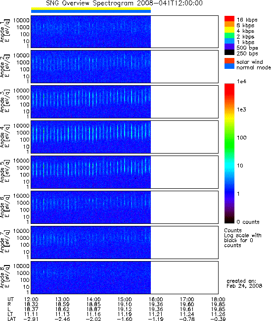Click the LAT value -2.91
The height and width of the screenshot is (321, 271).
(x=31, y=319)
